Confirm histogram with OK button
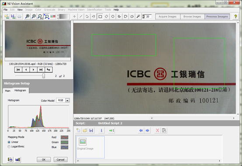Viewport: 242px width, 166px height. (44, 159)
